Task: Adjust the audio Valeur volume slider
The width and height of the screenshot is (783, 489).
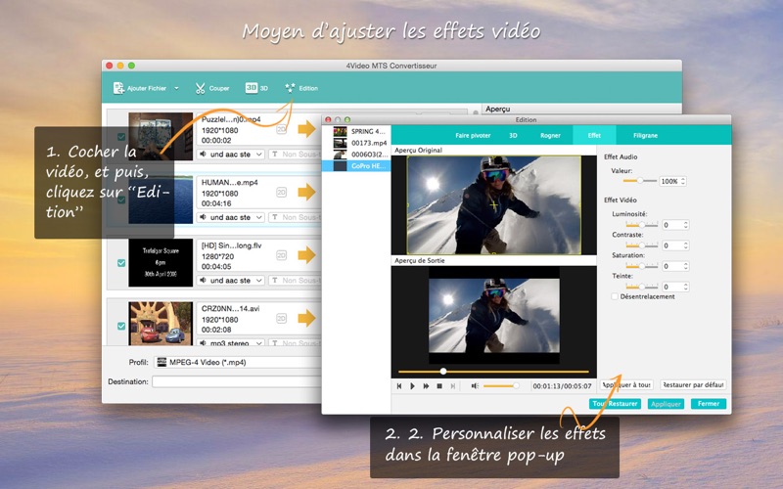Action: tap(640, 181)
